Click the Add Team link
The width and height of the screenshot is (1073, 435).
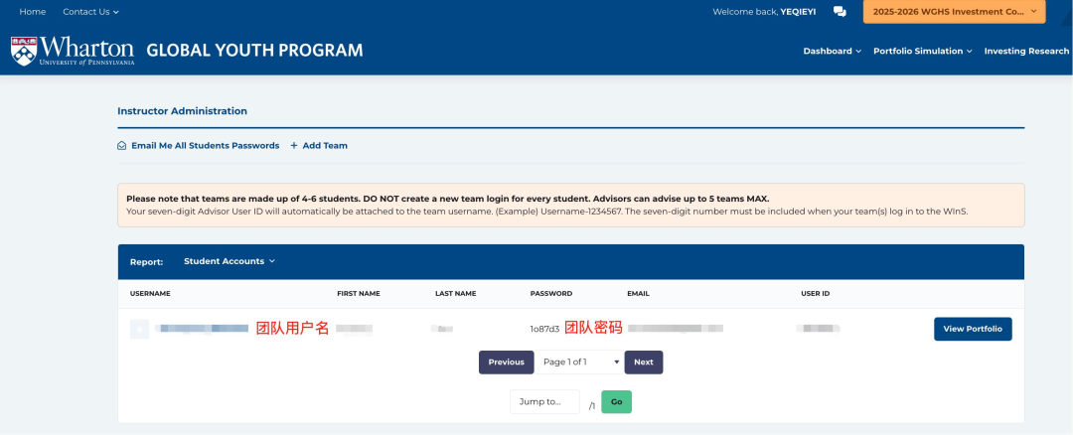click(x=325, y=146)
